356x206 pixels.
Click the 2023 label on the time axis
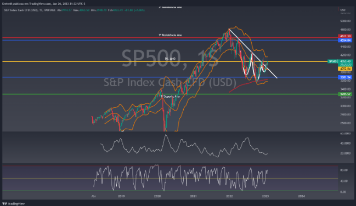click(x=265, y=196)
